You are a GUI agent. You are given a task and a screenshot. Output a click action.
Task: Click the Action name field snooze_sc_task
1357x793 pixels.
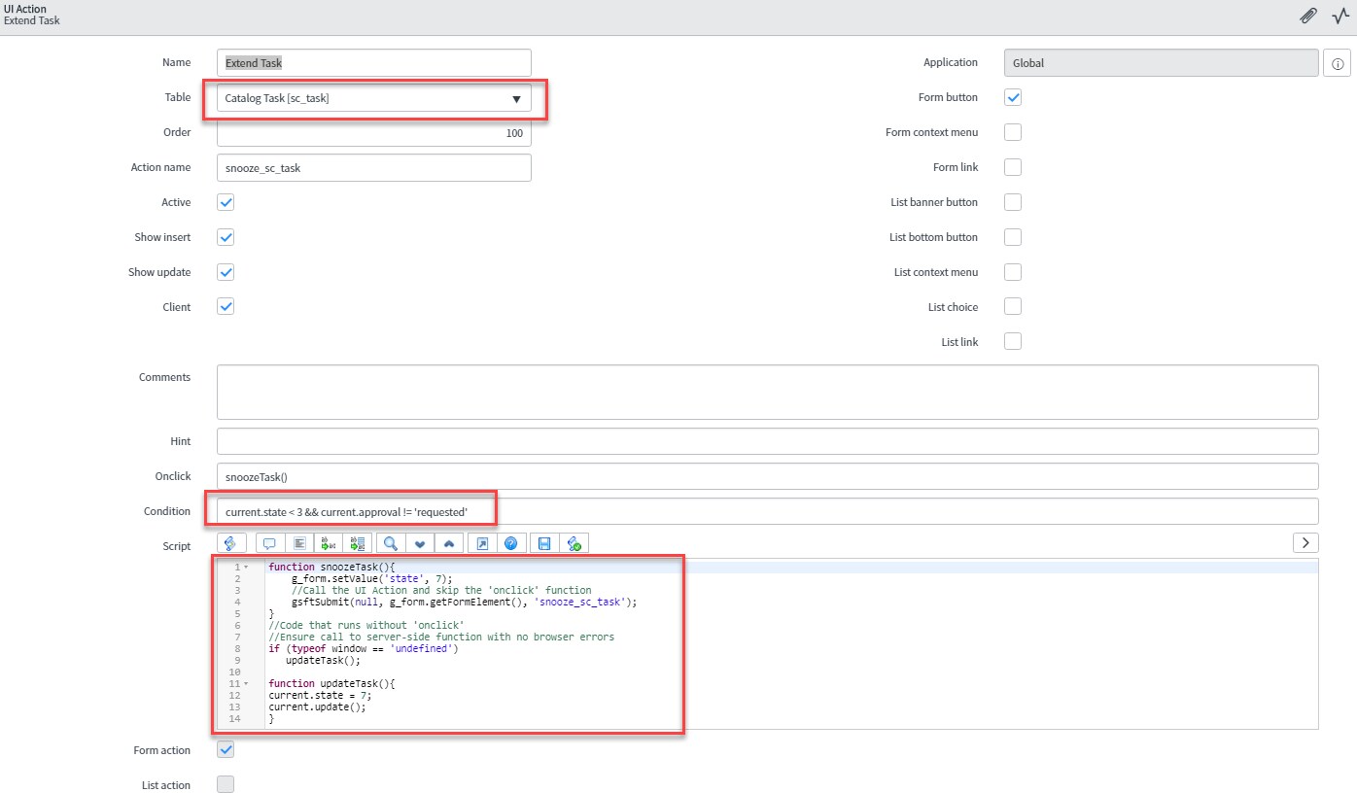pos(374,168)
